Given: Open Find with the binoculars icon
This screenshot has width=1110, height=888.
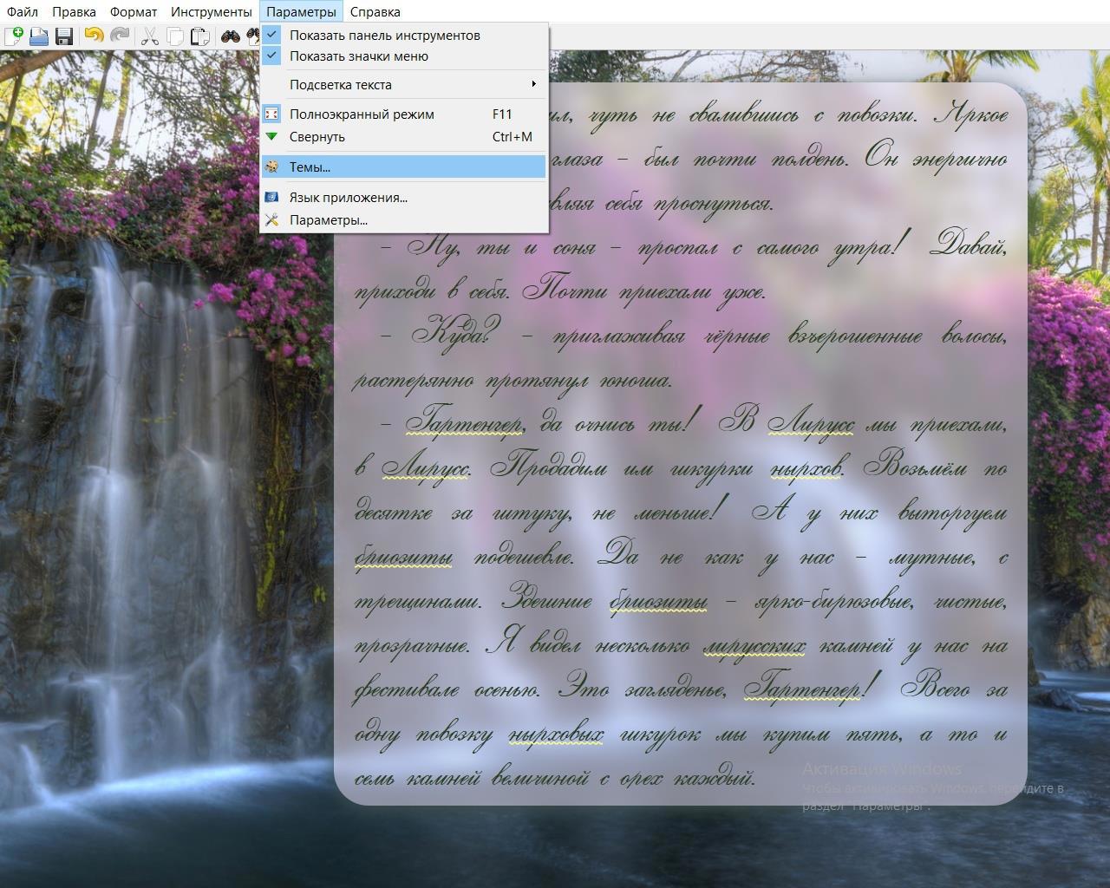Looking at the screenshot, I should pos(231,36).
